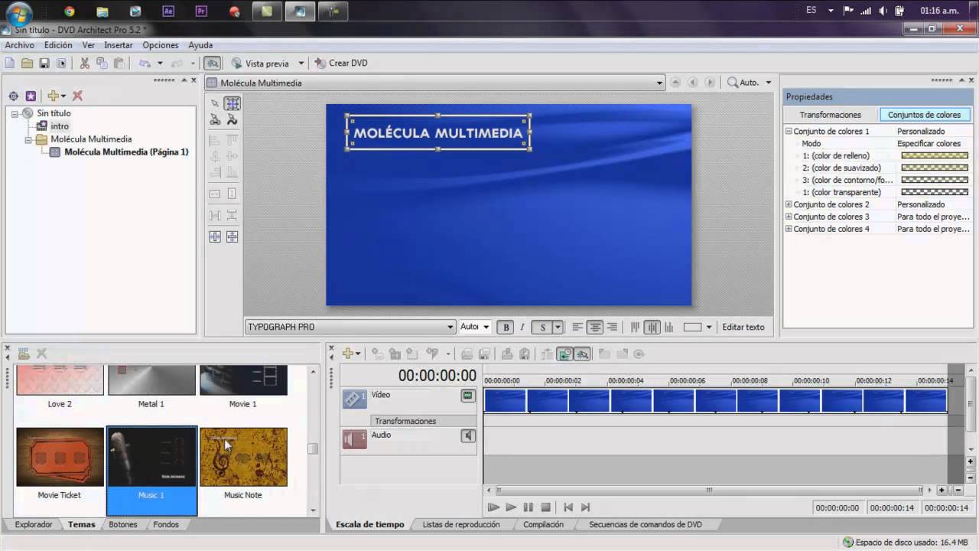The height and width of the screenshot is (551, 979).
Task: Expand Conjunto de colores 4
Action: point(789,230)
